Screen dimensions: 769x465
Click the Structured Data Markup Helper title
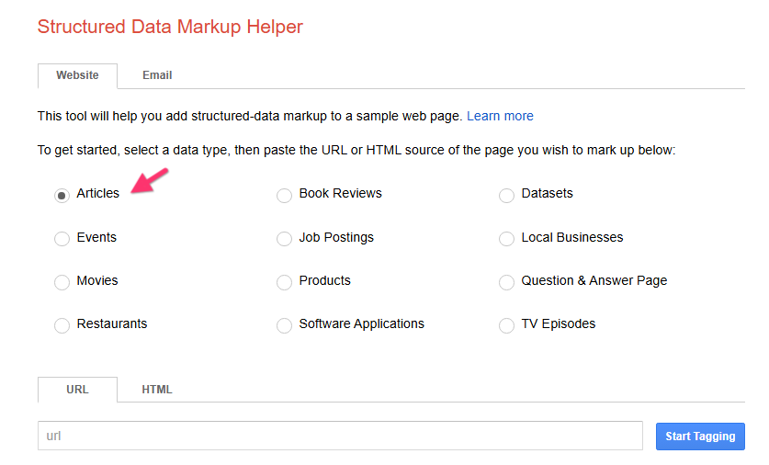click(x=170, y=27)
